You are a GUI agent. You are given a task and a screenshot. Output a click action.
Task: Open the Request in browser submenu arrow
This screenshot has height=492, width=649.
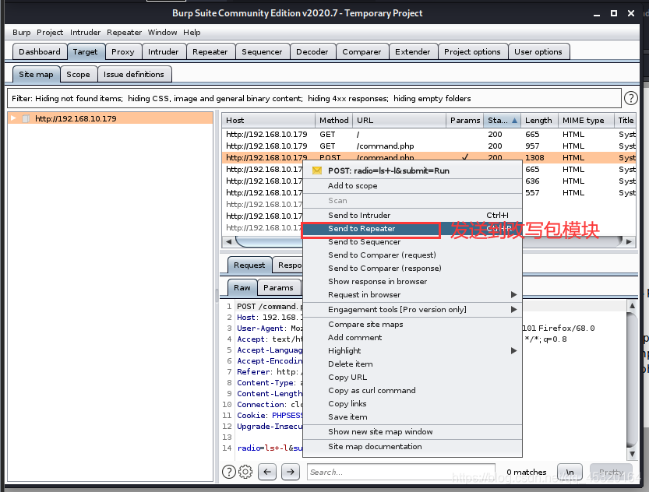tap(513, 295)
